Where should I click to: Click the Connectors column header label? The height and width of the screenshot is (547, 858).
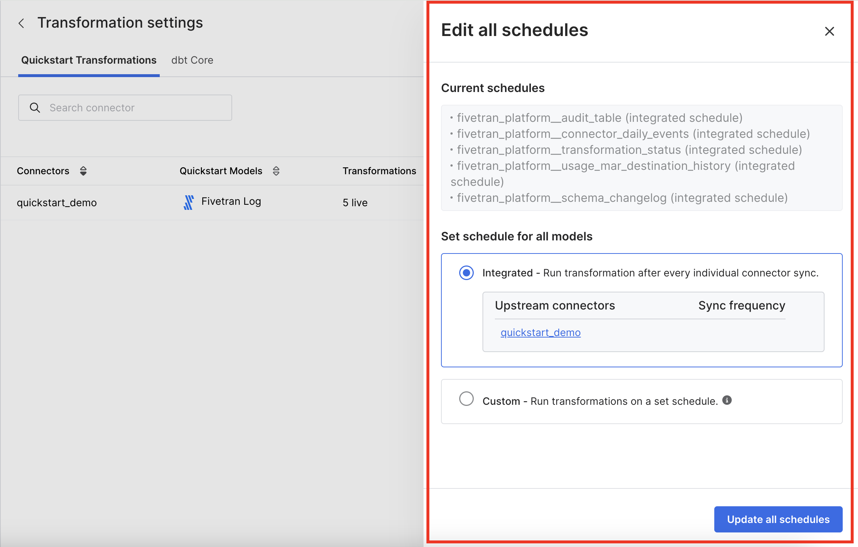pyautogui.click(x=43, y=171)
